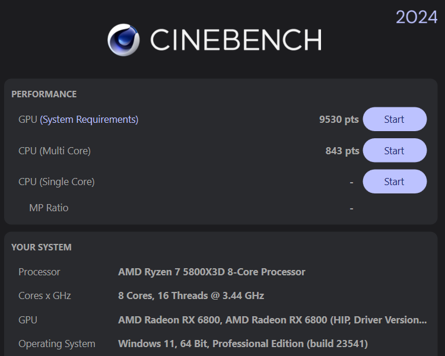The height and width of the screenshot is (356, 445).
Task: Click the Windows 11 operating system value
Action: click(243, 344)
